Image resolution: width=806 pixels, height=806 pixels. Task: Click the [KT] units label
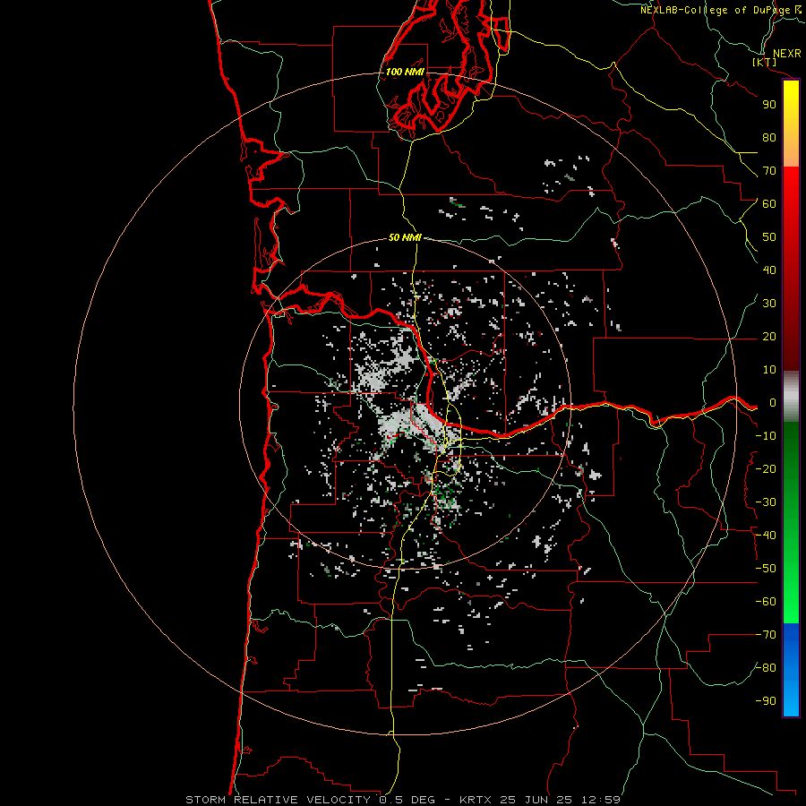765,62
